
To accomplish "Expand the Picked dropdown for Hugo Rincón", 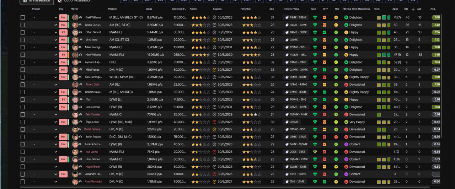I will click(56, 167).
